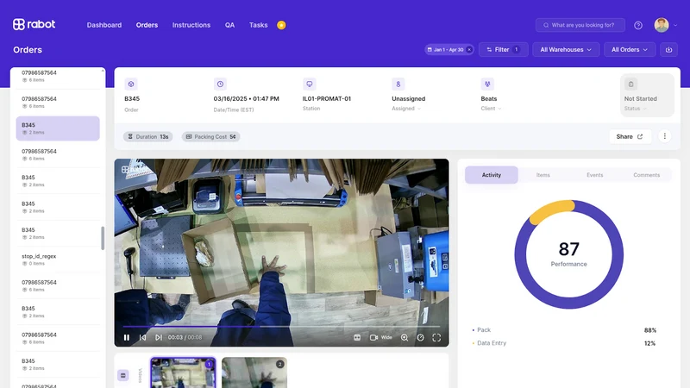Pause the video playback
This screenshot has height=388, width=690.
126,337
